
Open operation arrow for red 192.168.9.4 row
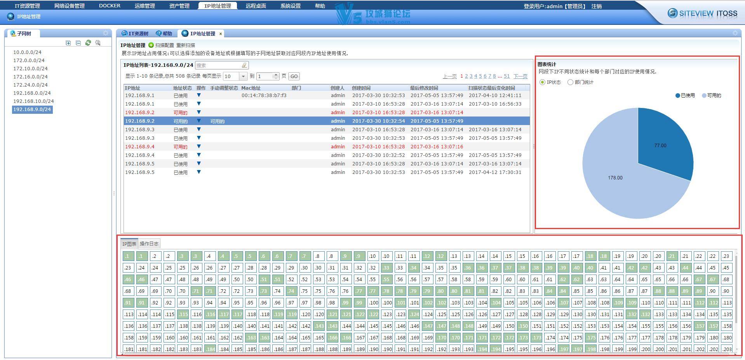pos(199,146)
